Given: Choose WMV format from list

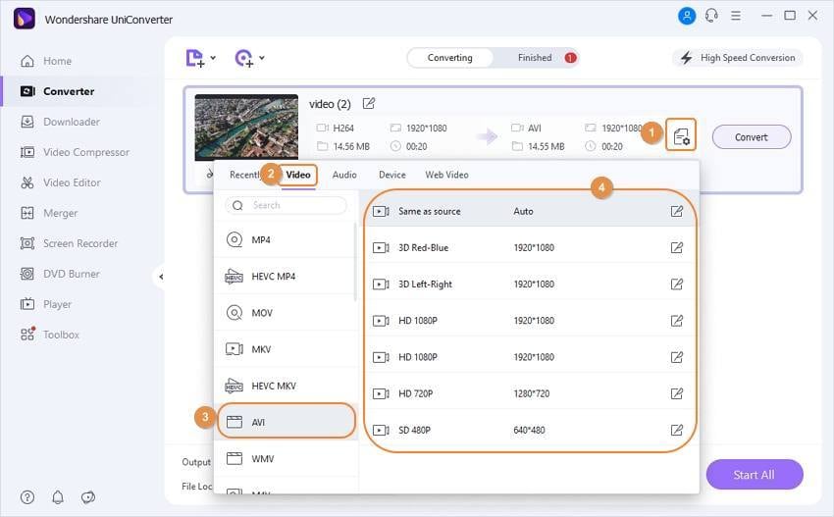Looking at the screenshot, I should coord(285,458).
